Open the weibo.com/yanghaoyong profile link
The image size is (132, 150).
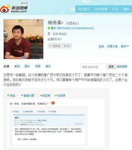(x=75, y=28)
